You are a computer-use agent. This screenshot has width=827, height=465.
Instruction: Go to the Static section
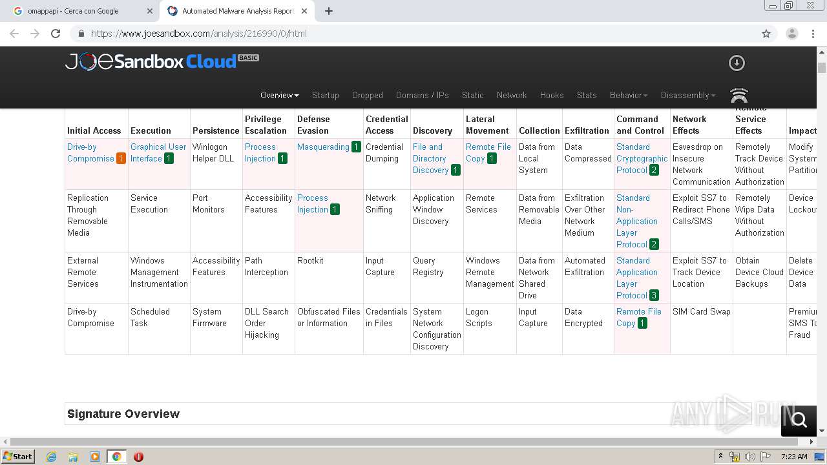(473, 95)
